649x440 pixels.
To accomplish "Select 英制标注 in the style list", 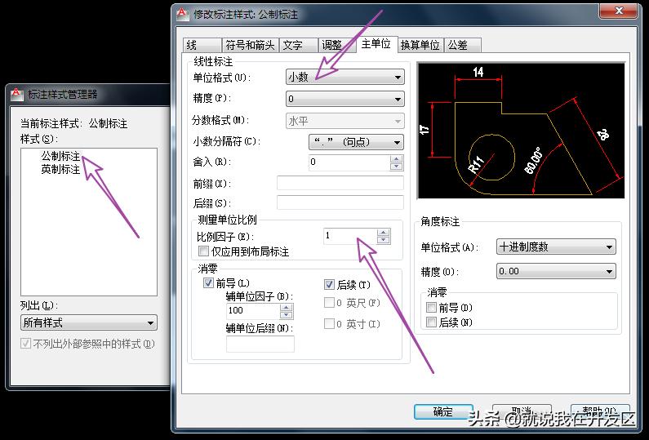I will click(x=60, y=169).
